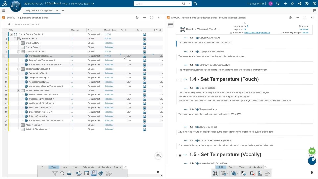Image resolution: width=318 pixels, height=179 pixels.
Task: Switch to the Edit tab in left toolbar
Action: click(43, 167)
